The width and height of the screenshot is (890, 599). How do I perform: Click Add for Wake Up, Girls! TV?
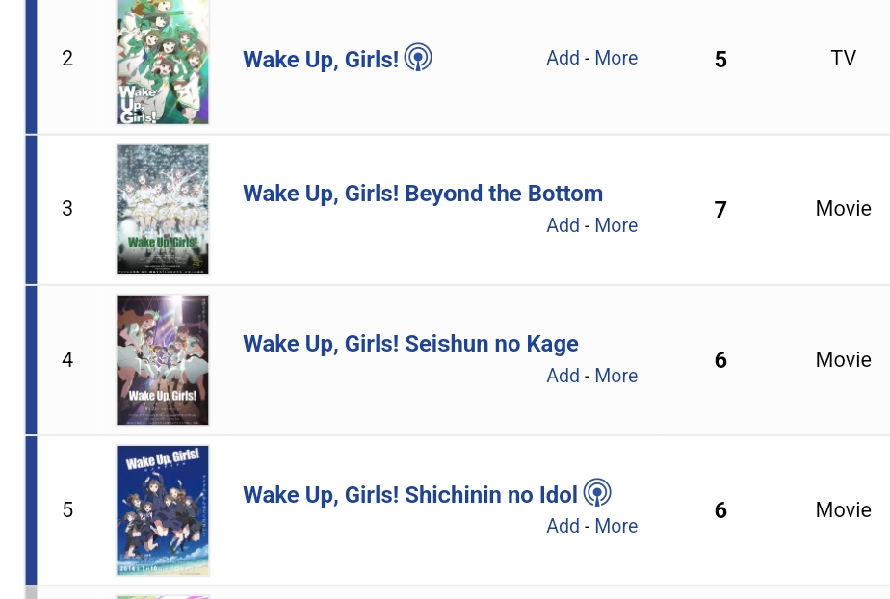click(563, 58)
